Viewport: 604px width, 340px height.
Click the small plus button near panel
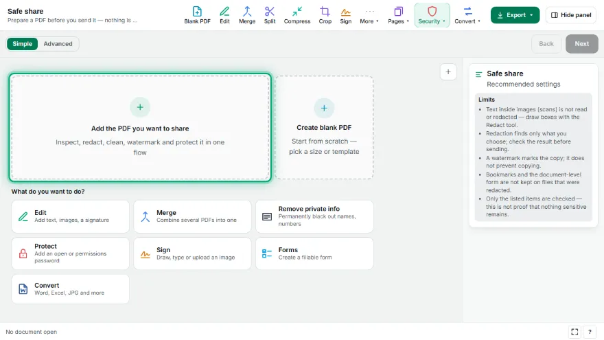448,71
